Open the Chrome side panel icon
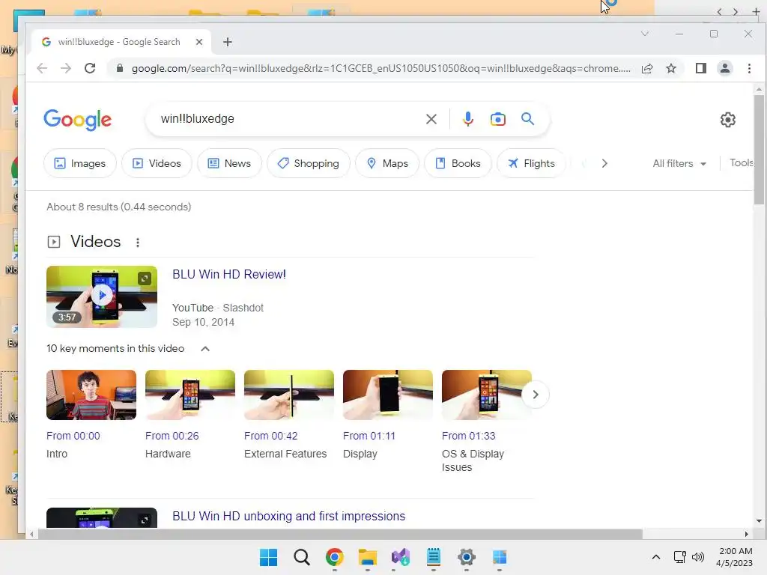 click(x=701, y=68)
